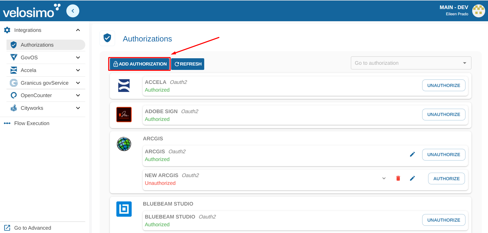
Task: Expand the NEW ARCGIS authorization details chevron
Action: click(384, 178)
